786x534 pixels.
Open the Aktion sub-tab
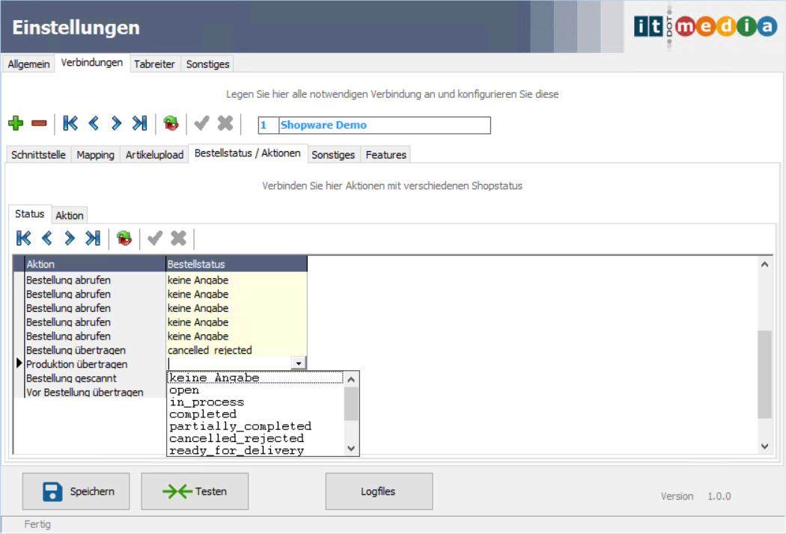(x=70, y=215)
